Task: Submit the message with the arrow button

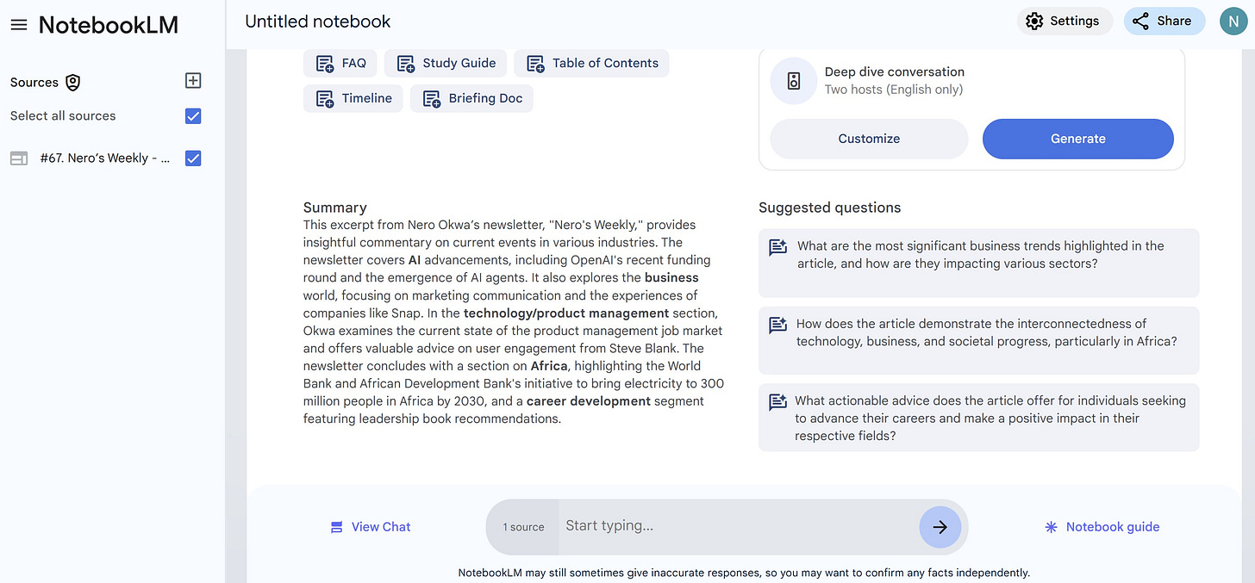Action: tap(940, 527)
